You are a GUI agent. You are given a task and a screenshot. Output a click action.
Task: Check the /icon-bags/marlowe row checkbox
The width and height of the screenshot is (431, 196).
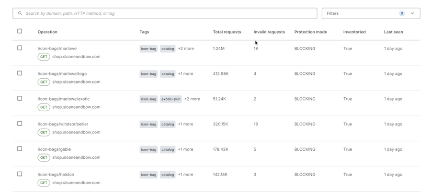click(x=20, y=48)
